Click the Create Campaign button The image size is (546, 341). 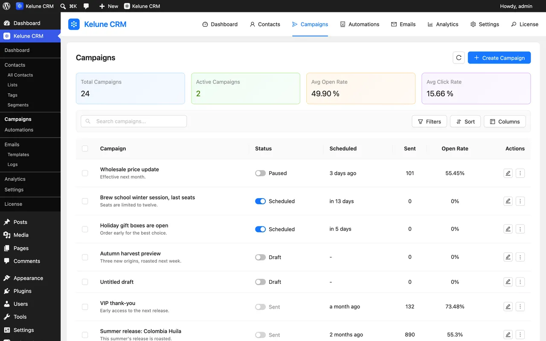pyautogui.click(x=499, y=58)
